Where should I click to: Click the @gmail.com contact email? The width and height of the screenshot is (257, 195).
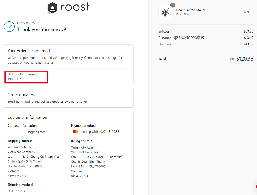37,132
